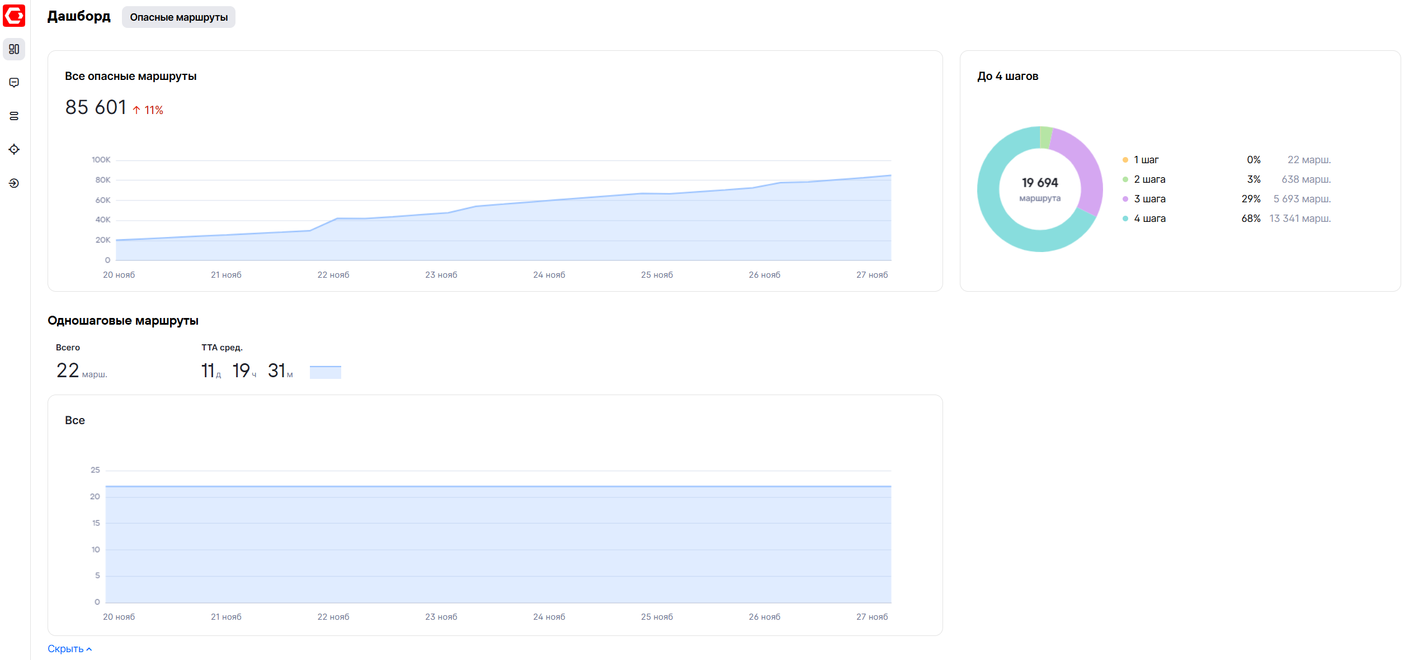The width and height of the screenshot is (1409, 660).
Task: Toggle the '1 шаг' legend entry
Action: 1146,160
